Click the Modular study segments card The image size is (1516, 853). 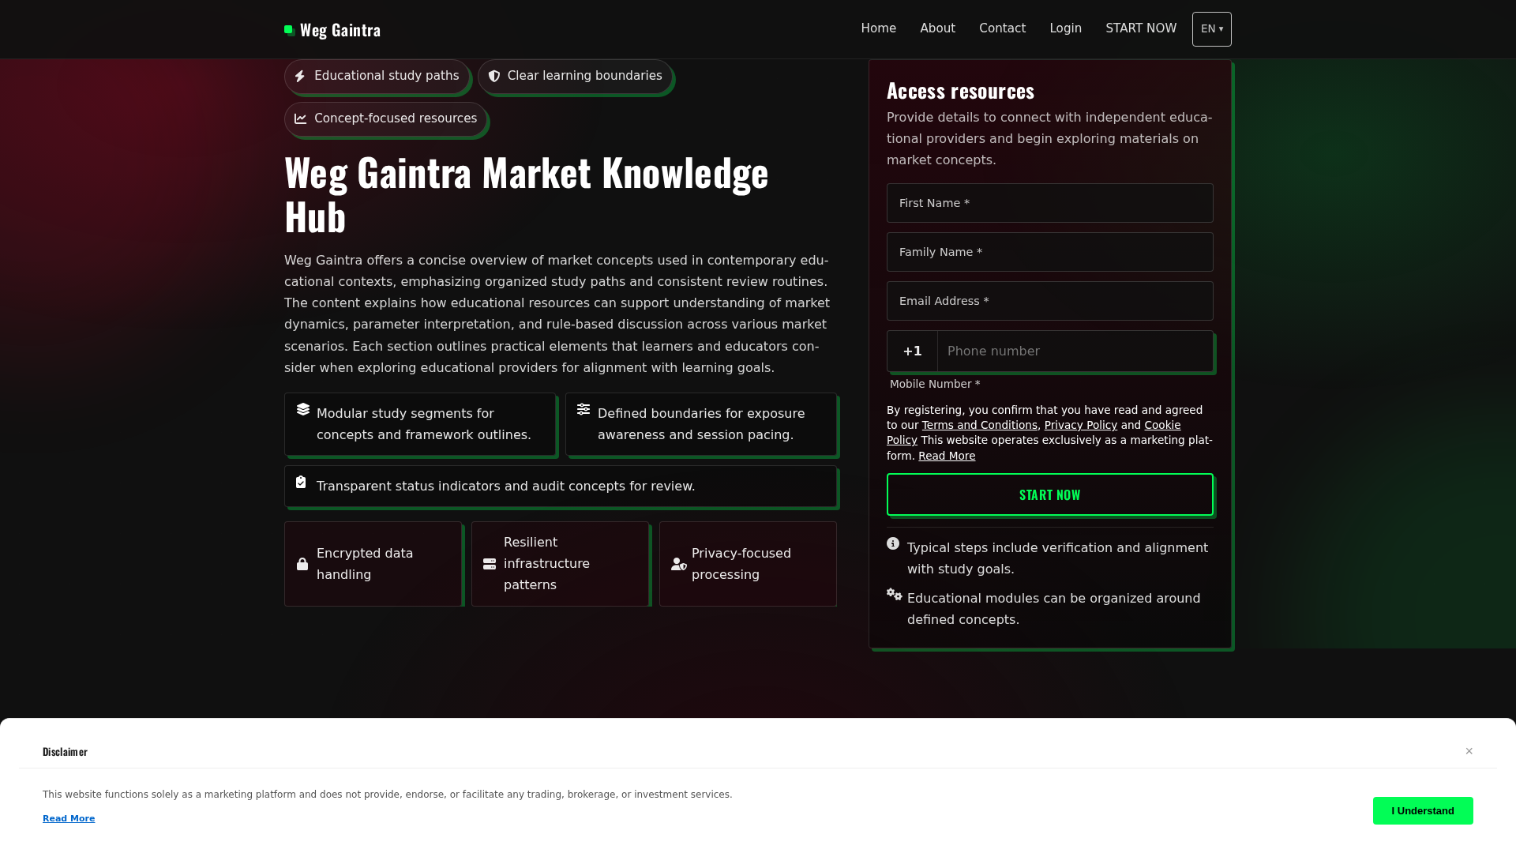(x=420, y=424)
